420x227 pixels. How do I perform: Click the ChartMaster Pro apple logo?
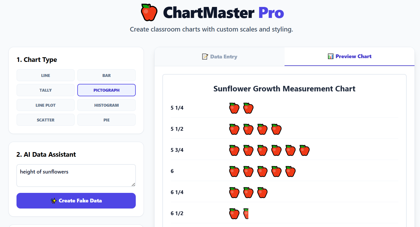(x=149, y=12)
